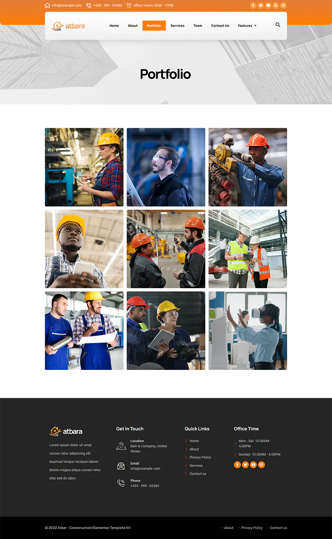Open YouTube from the footer social icons
The width and height of the screenshot is (332, 539).
(253, 465)
